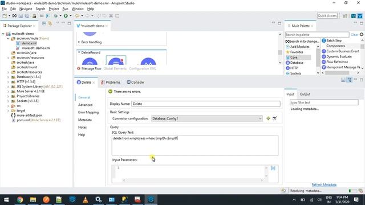Click the Collapse All icon in Package Explorer
365x205 pixels.
point(44,23)
